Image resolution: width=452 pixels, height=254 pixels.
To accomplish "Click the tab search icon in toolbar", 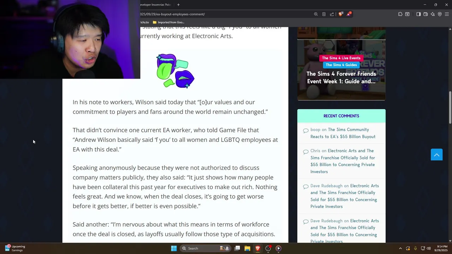I will click(x=407, y=14).
